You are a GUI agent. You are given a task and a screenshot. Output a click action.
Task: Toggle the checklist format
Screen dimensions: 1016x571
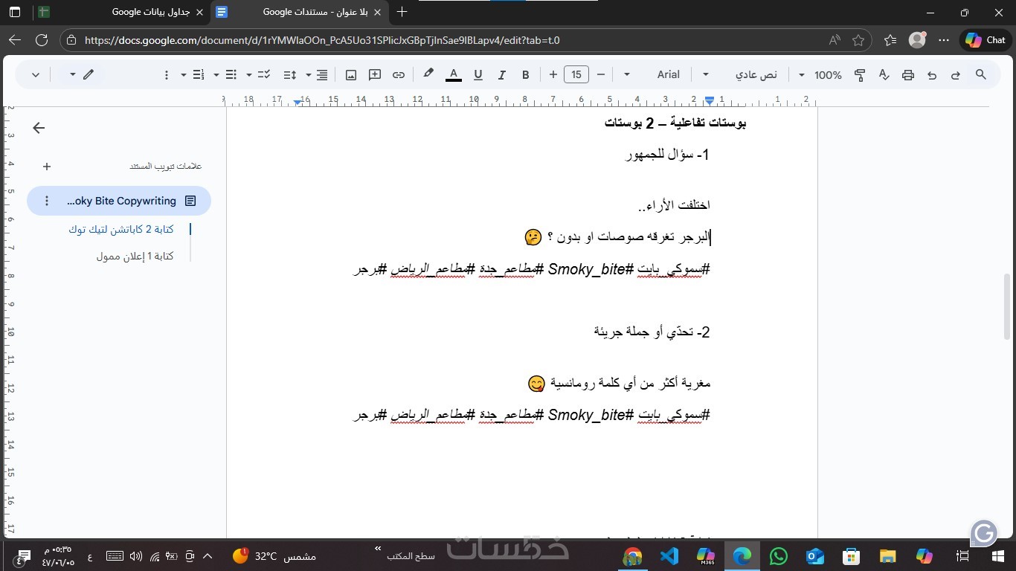[x=263, y=74]
